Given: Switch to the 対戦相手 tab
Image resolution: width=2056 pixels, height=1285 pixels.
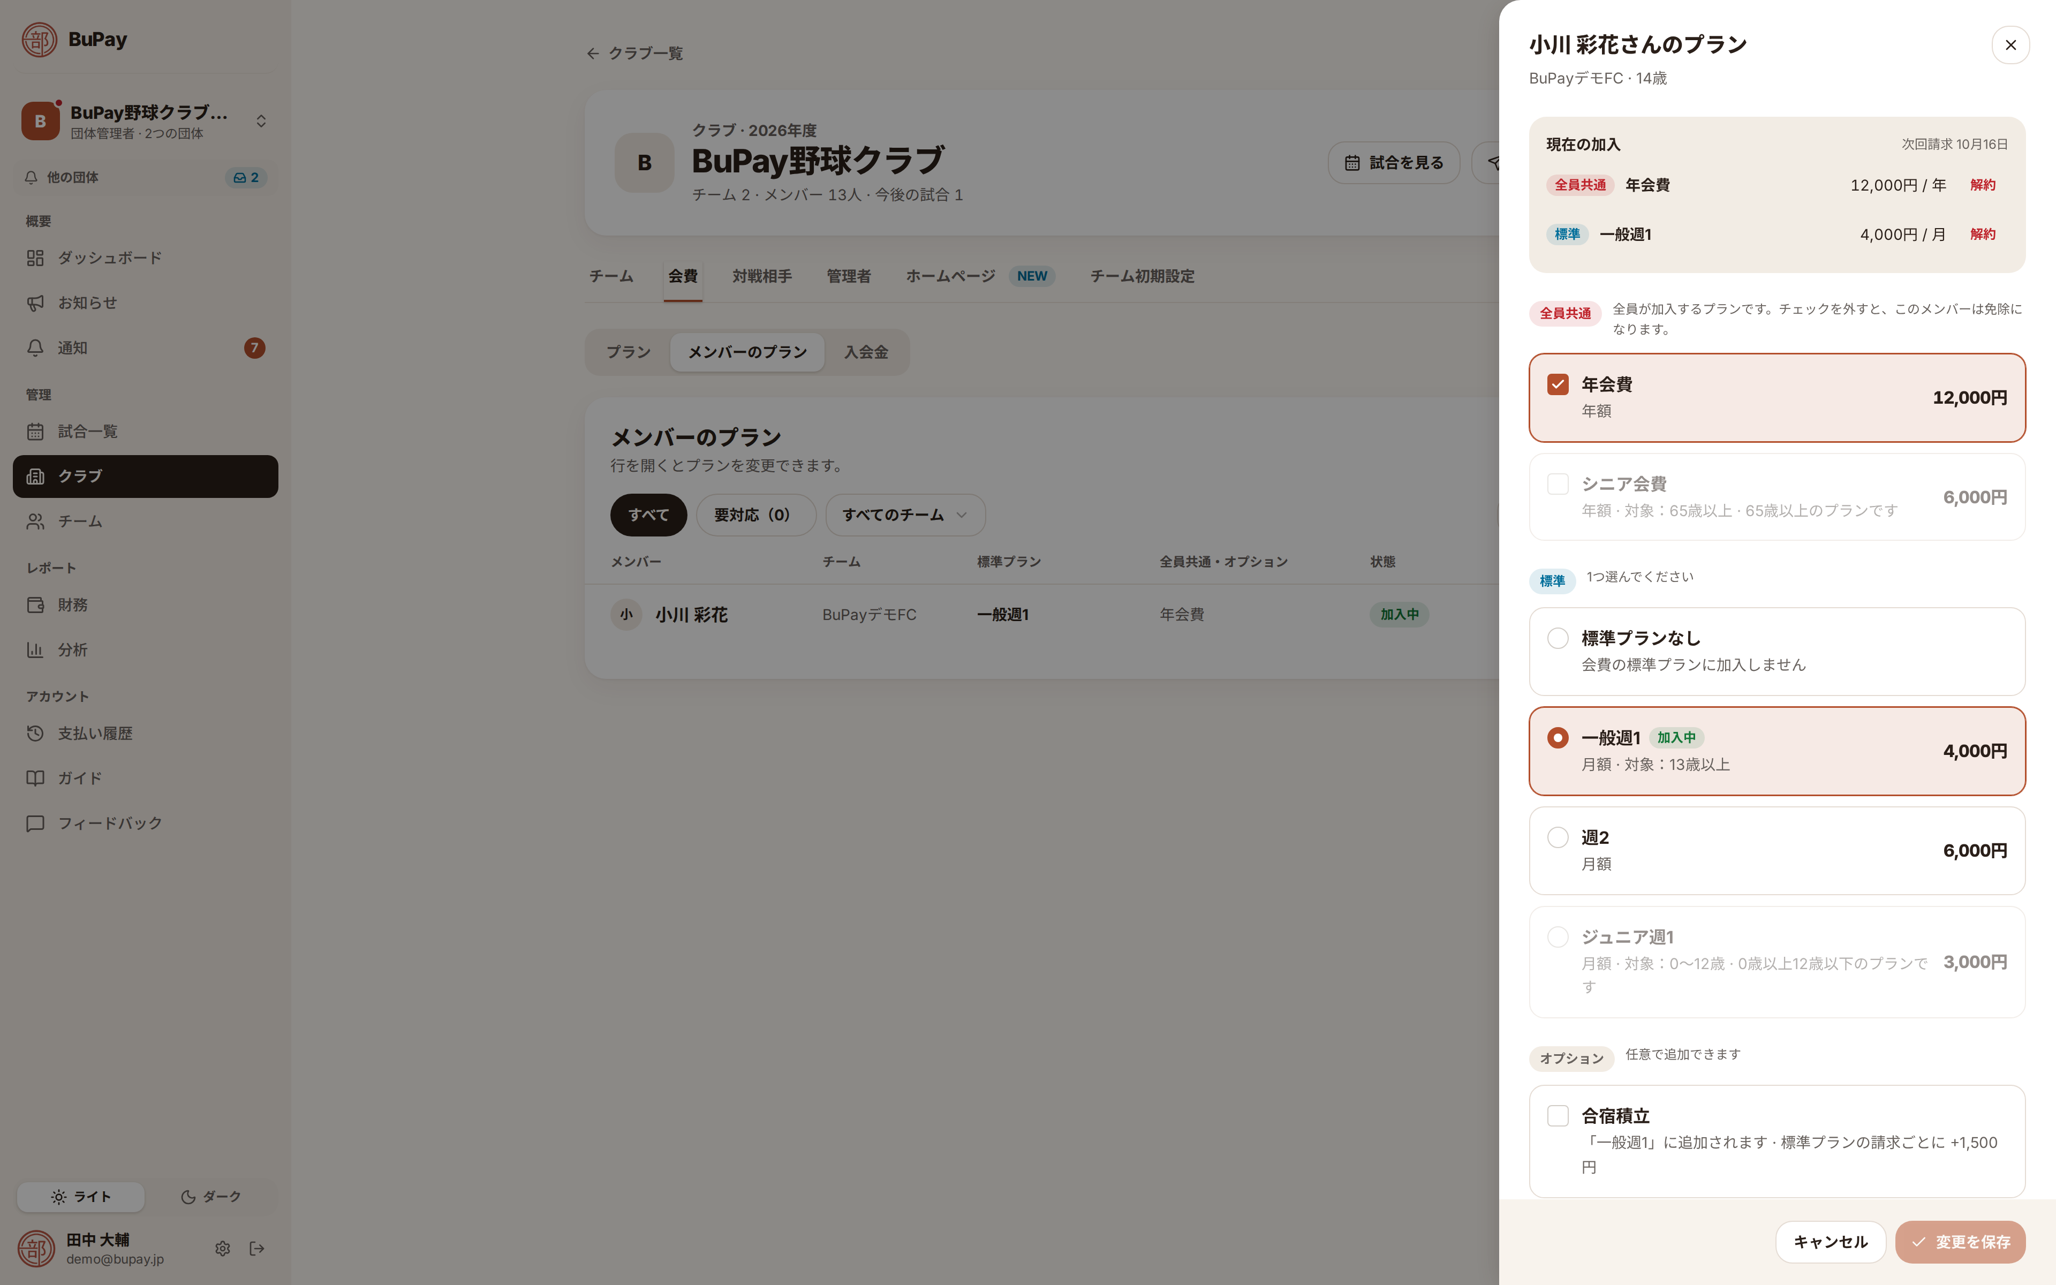Looking at the screenshot, I should click(x=762, y=276).
